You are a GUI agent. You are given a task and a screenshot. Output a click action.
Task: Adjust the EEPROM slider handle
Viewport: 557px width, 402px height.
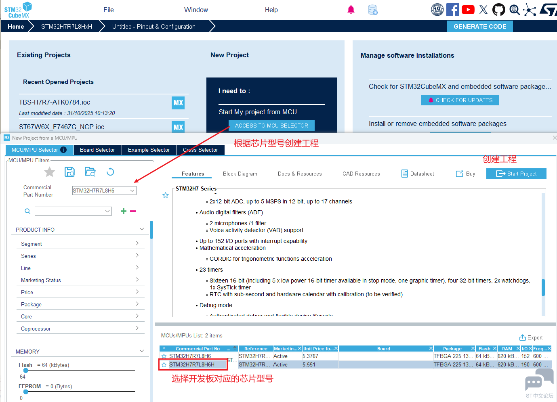pyautogui.click(x=26, y=392)
